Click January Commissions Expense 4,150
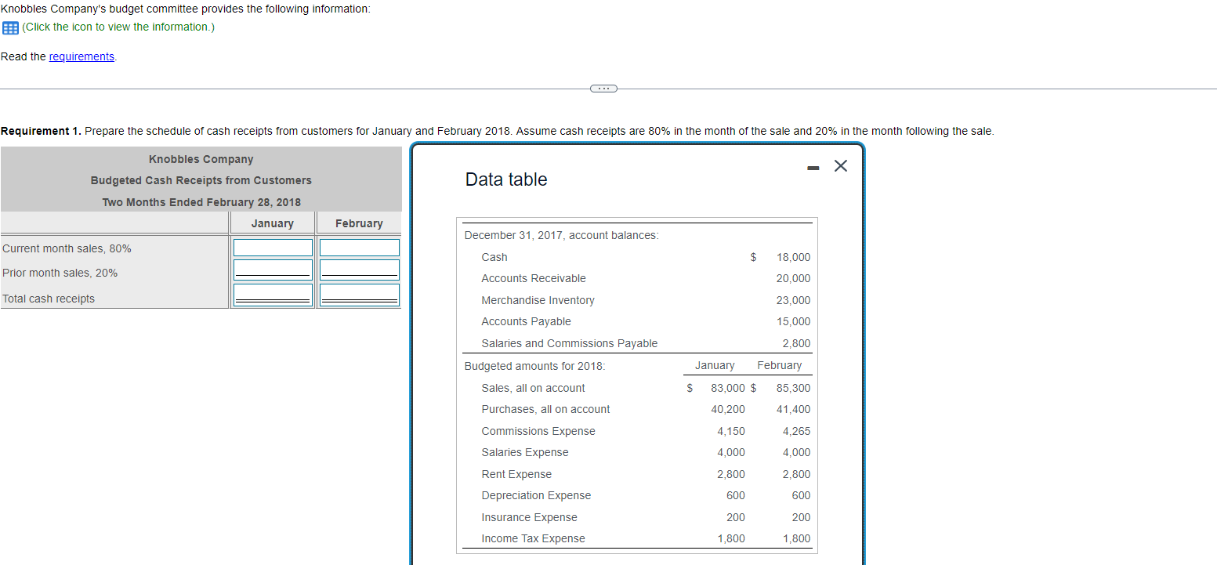1217x565 pixels. point(731,431)
